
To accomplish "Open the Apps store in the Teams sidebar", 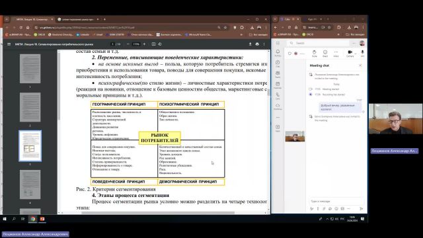I will (278, 128).
